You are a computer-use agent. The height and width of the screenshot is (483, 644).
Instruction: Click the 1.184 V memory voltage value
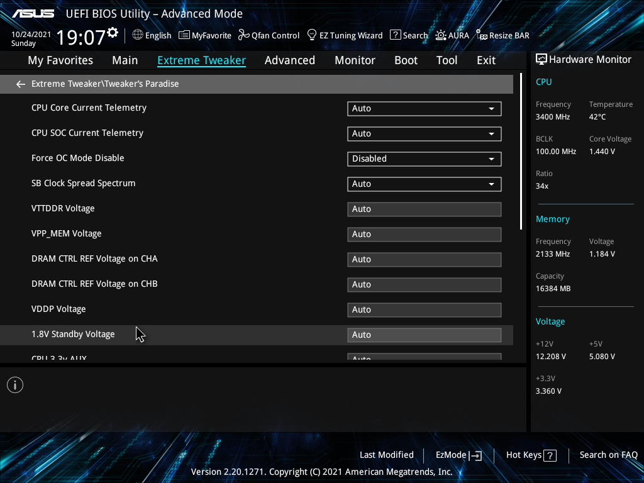[x=602, y=254]
